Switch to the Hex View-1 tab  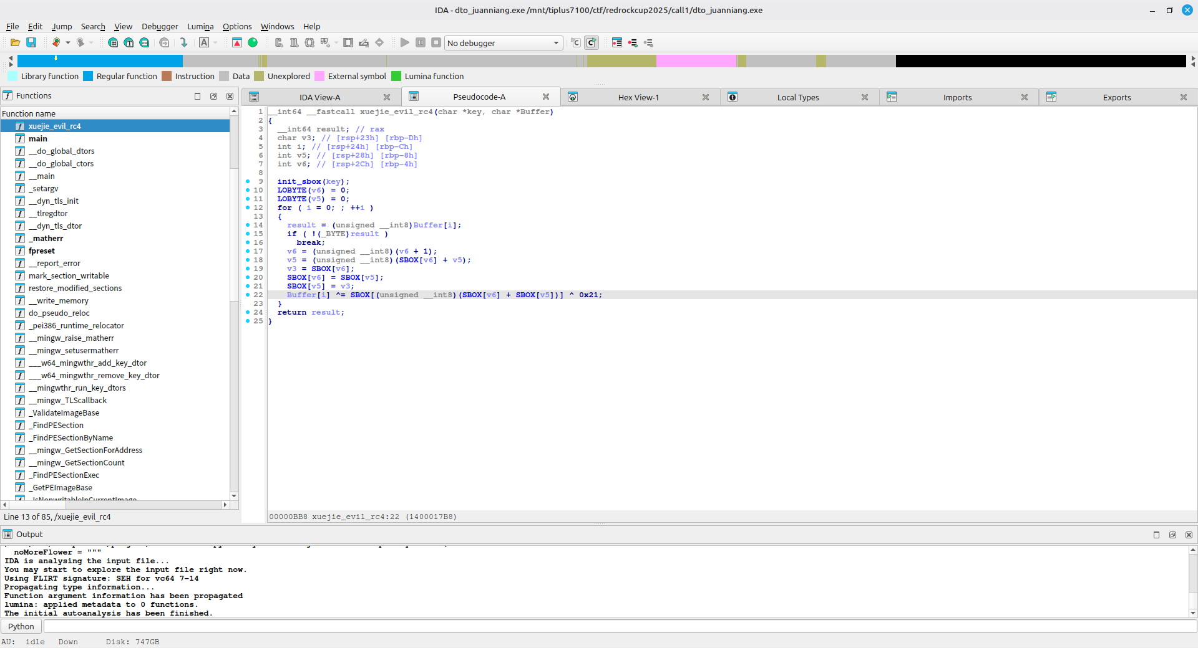638,97
